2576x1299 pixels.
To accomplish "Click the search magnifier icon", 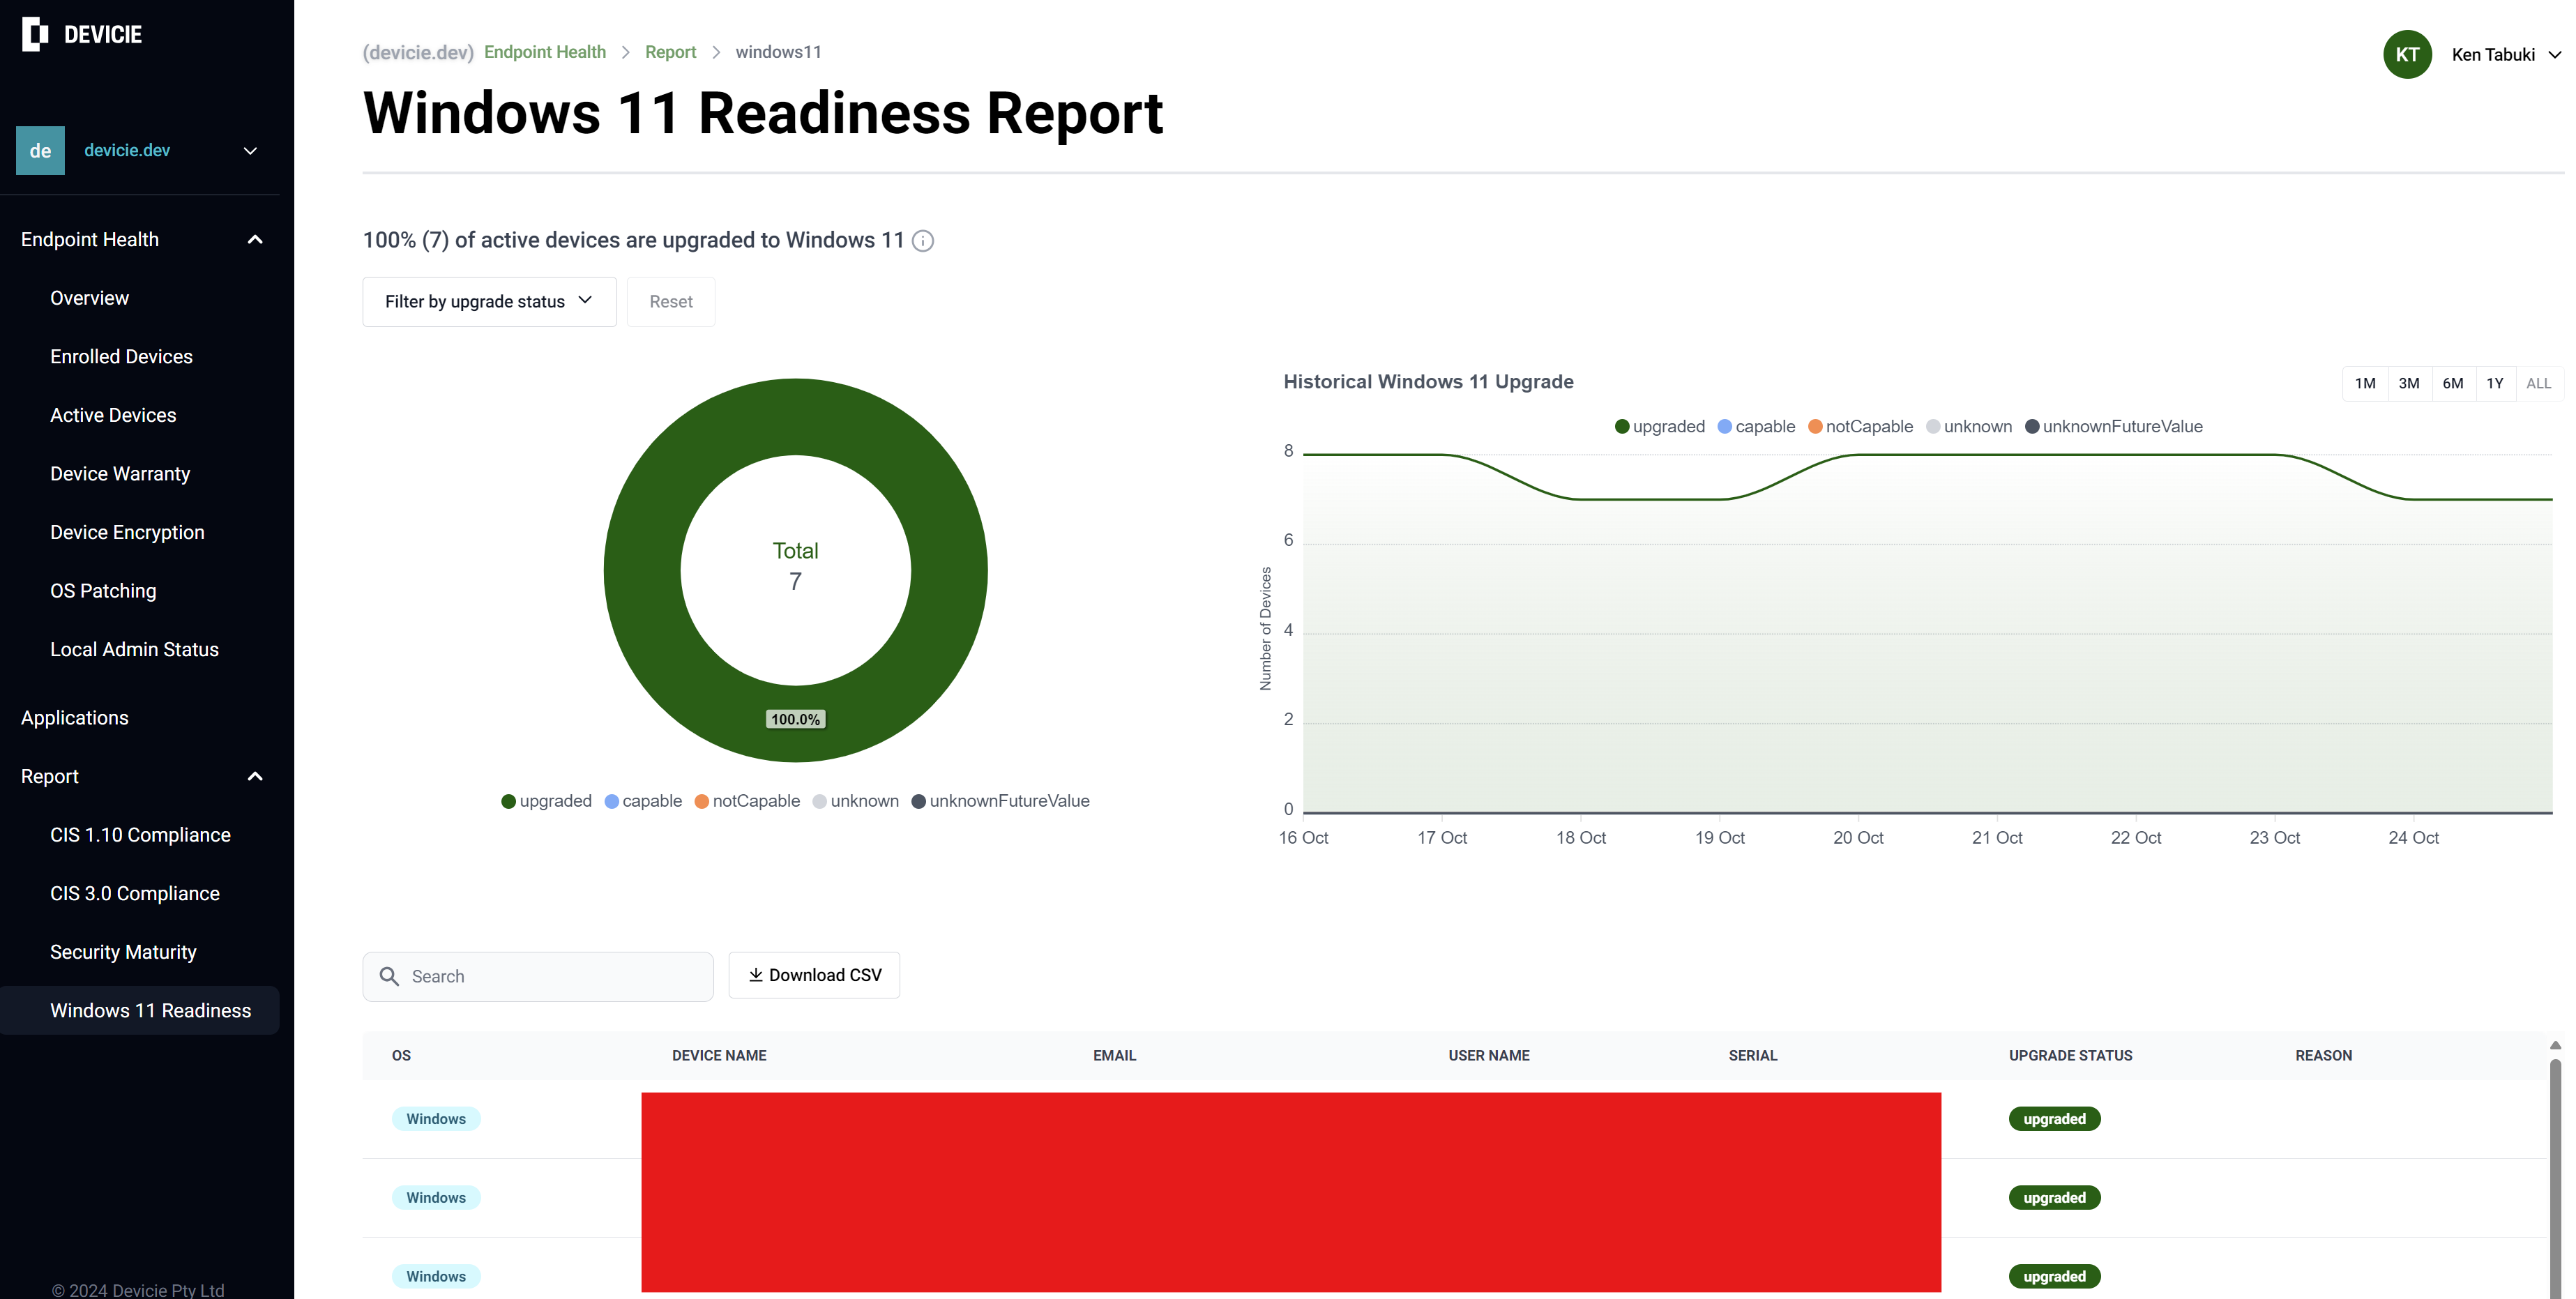I will [x=389, y=976].
